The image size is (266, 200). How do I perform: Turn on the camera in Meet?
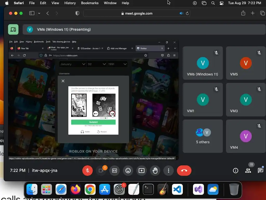point(101,170)
